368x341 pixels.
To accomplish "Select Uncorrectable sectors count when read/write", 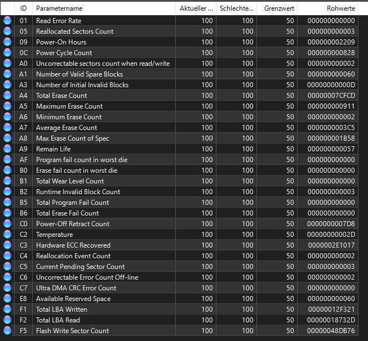I will click(x=103, y=63).
